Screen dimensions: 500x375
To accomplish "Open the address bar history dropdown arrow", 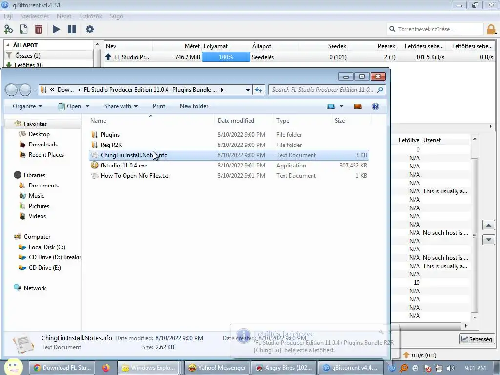I will tap(248, 90).
